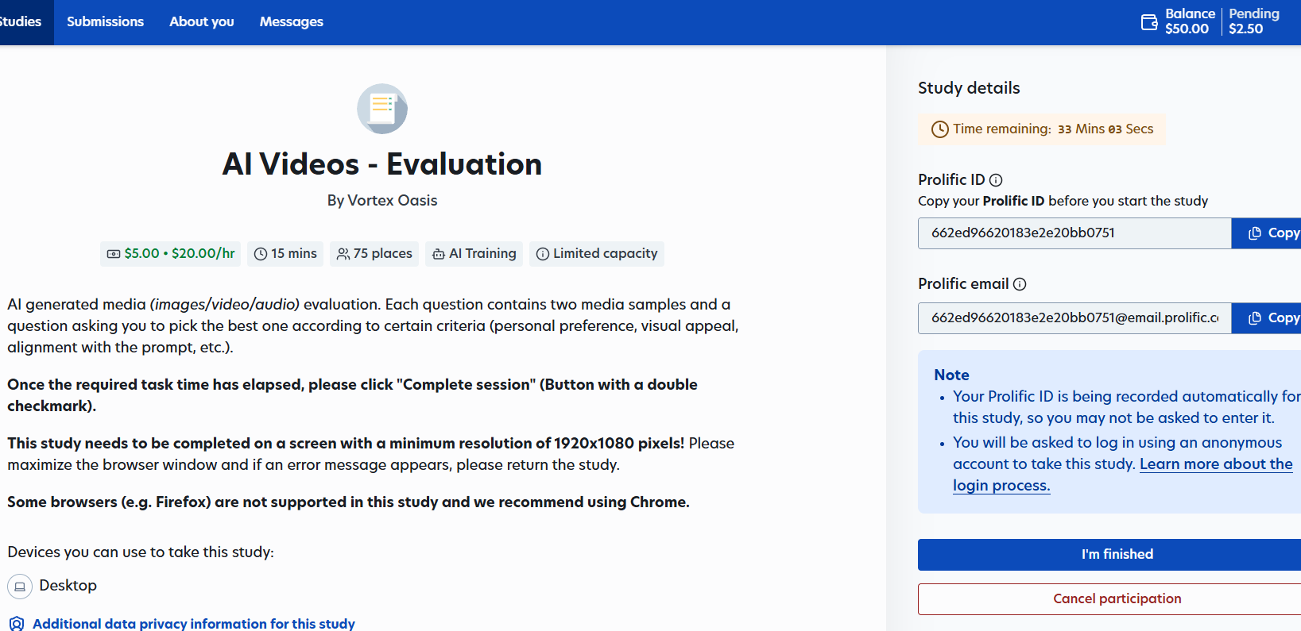Click the I'm finished button

coord(1109,555)
